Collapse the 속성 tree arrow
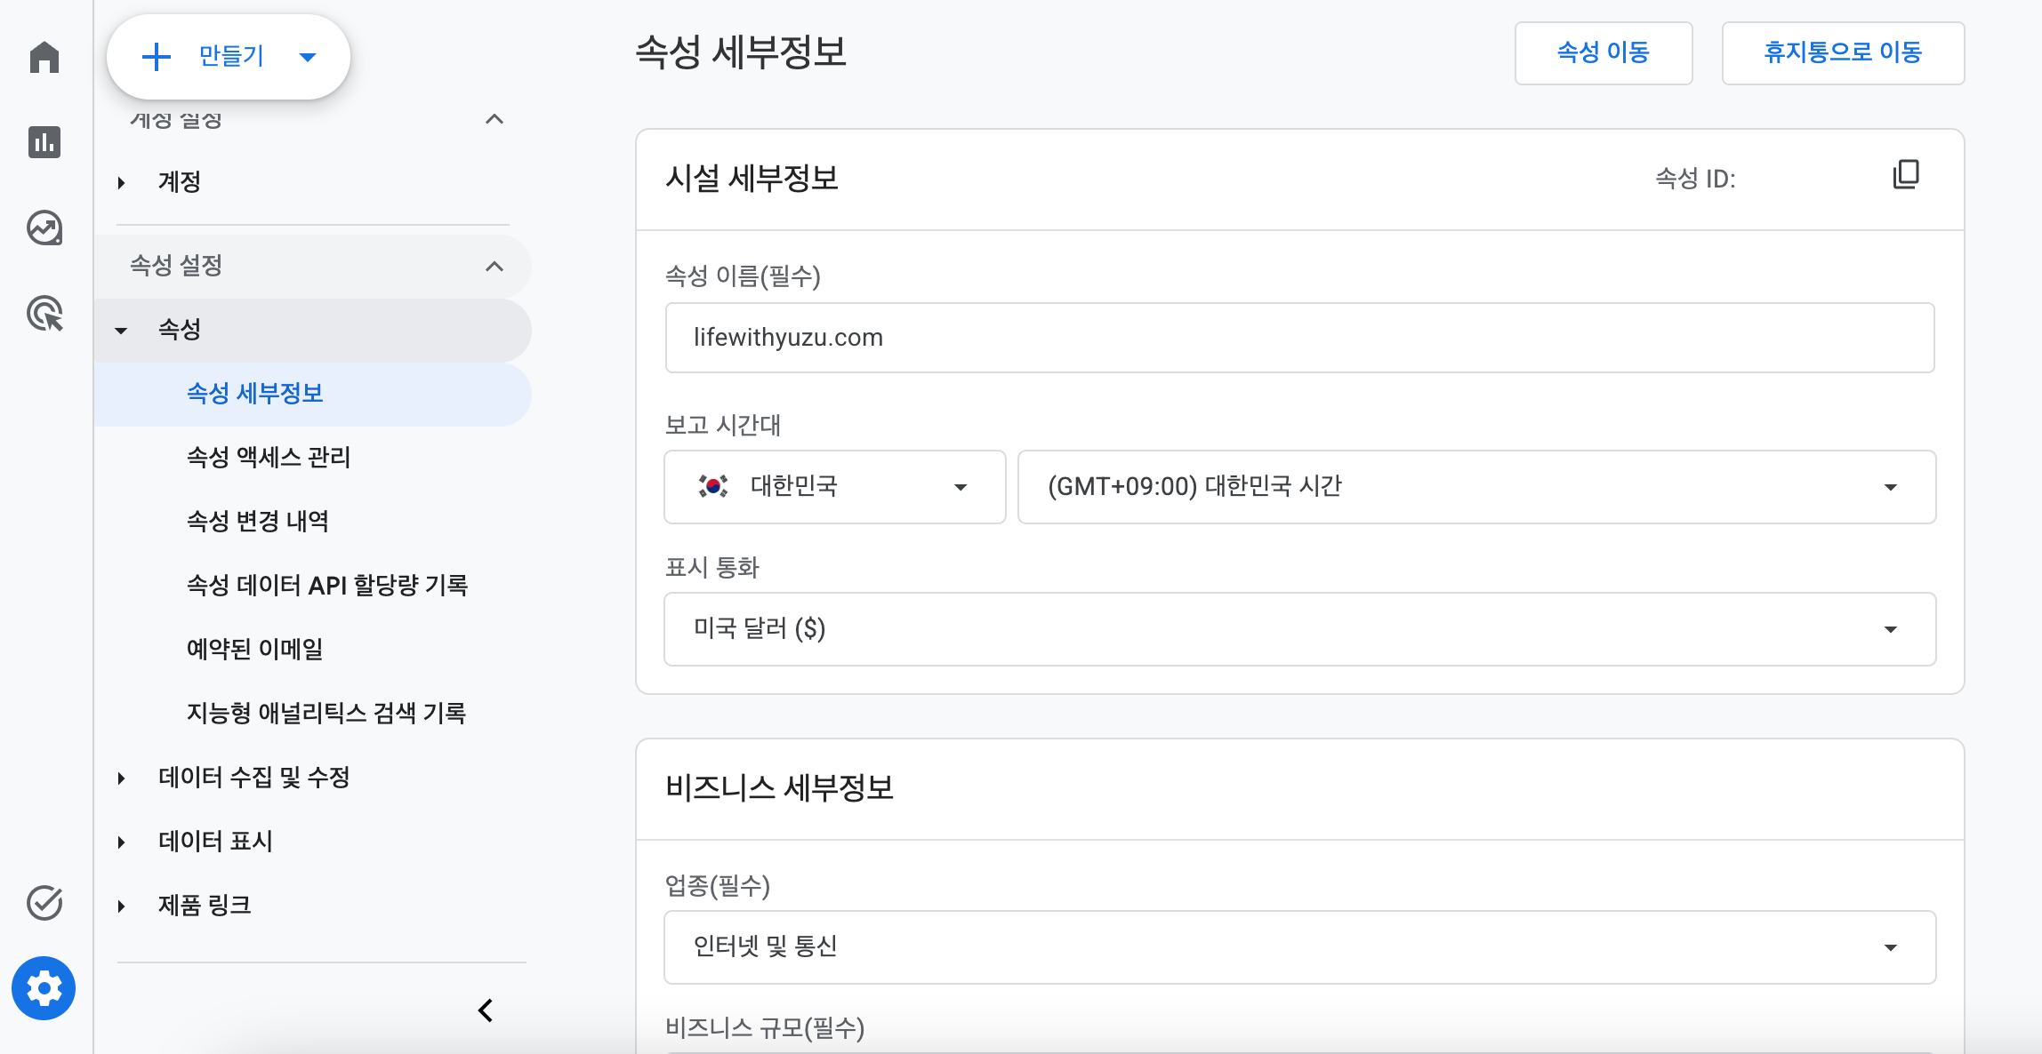 pyautogui.click(x=121, y=331)
